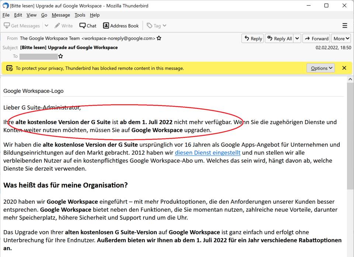Open the Message menu

(61, 15)
